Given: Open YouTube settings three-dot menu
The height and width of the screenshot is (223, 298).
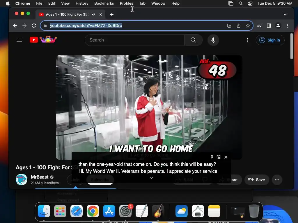Looking at the screenshot, I should [x=247, y=40].
